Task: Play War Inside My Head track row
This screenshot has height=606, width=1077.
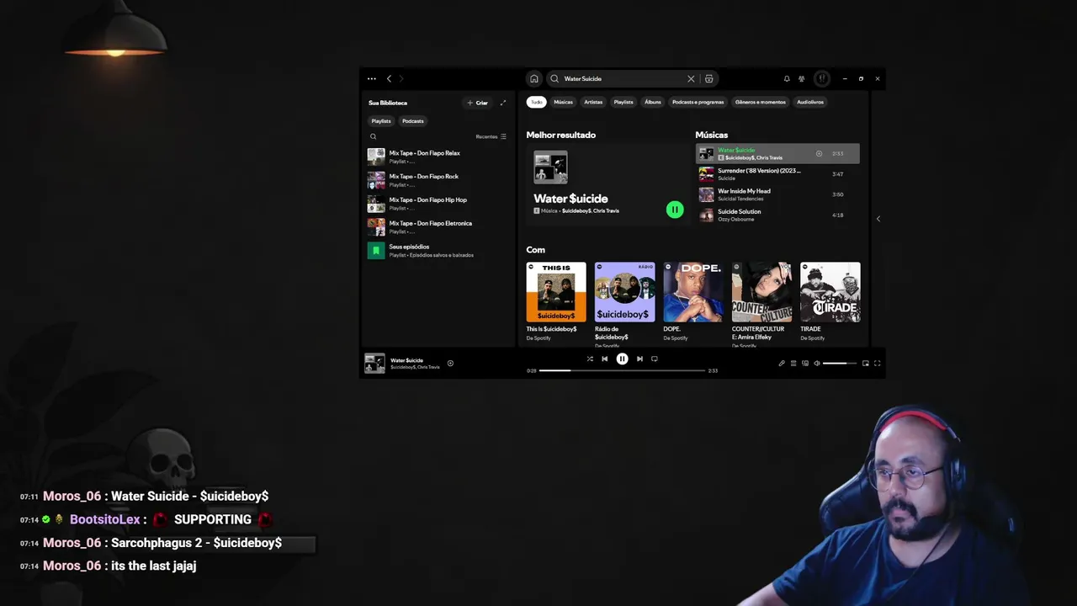Action: pyautogui.click(x=777, y=194)
